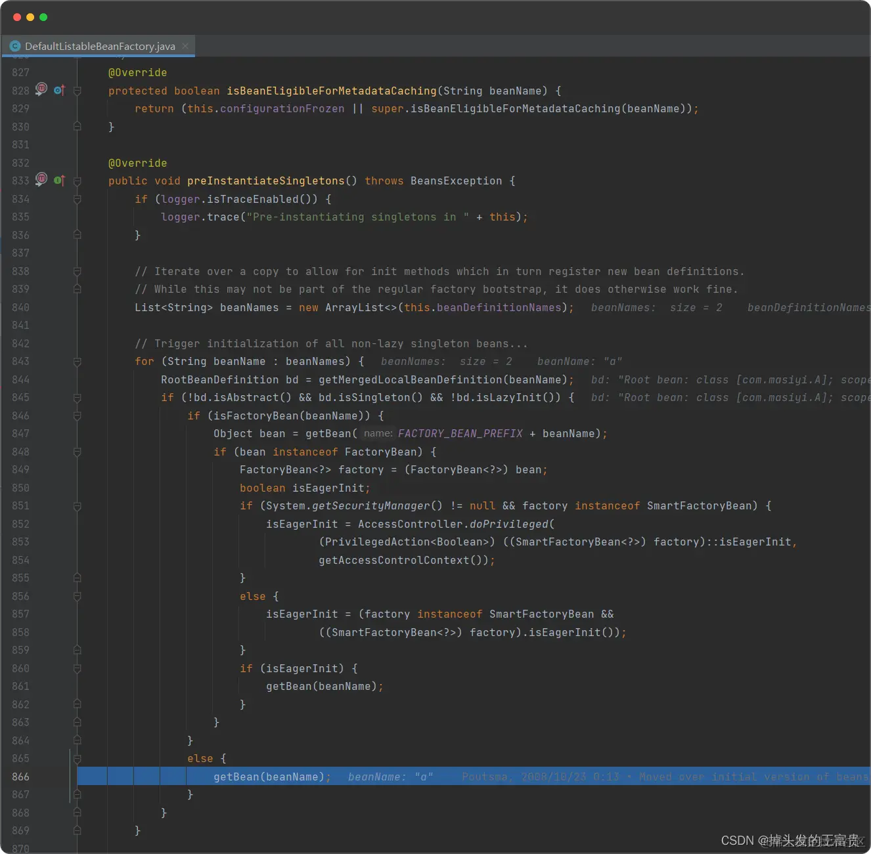Click the git blame annotation on line 866
Viewport: 871px width, 854px height.
665,777
